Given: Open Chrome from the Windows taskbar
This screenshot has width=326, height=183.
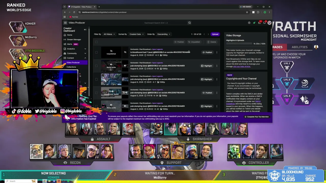Looking at the screenshot, I should pyautogui.click(x=45, y=181).
